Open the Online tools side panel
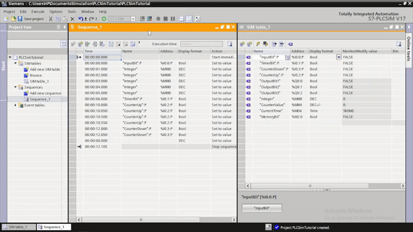The image size is (413, 232). [x=408, y=49]
